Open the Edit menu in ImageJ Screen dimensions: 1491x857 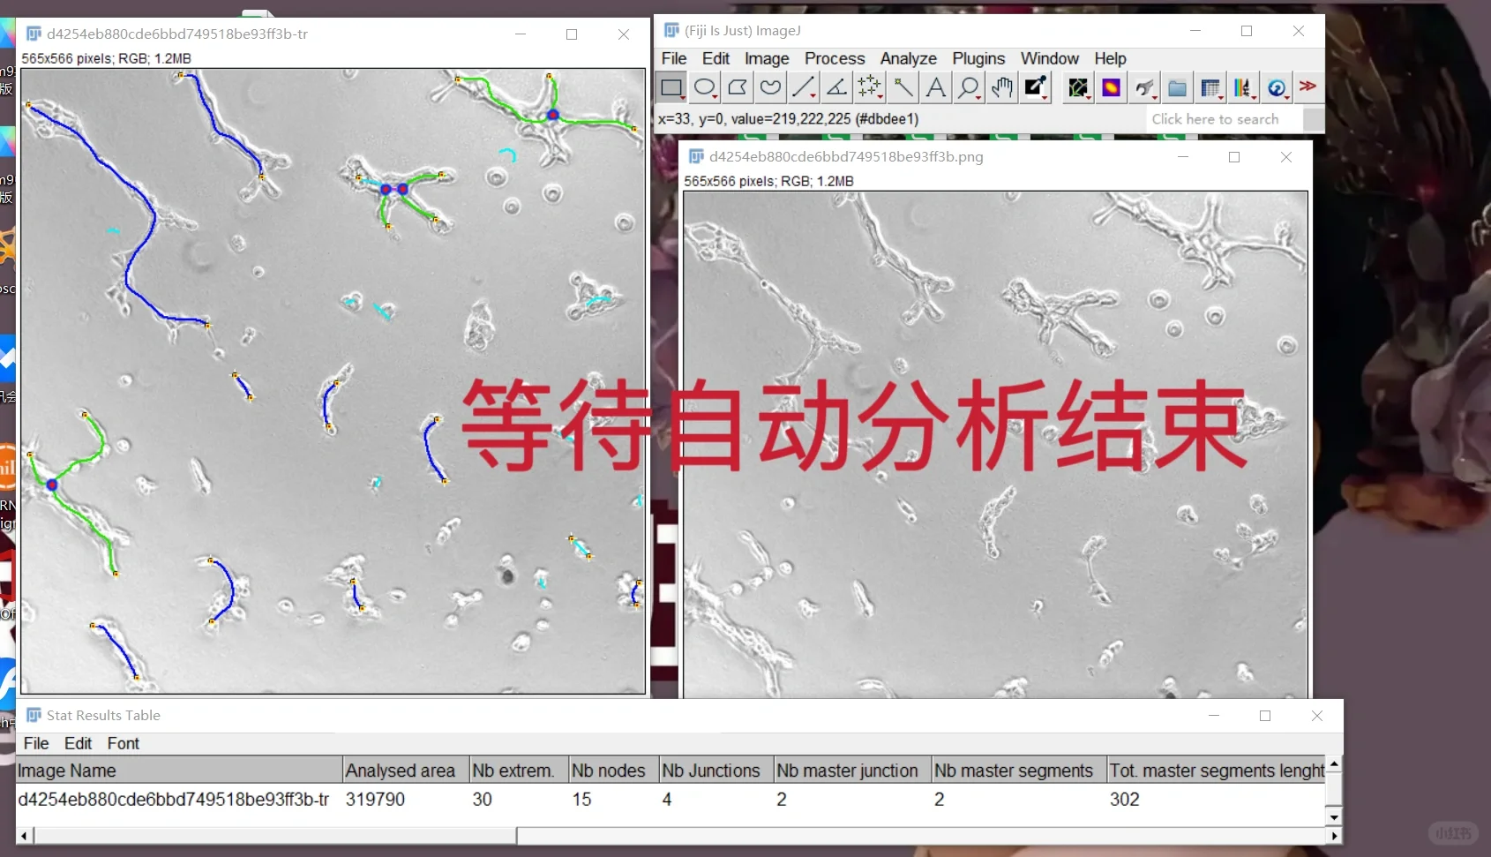pos(716,58)
